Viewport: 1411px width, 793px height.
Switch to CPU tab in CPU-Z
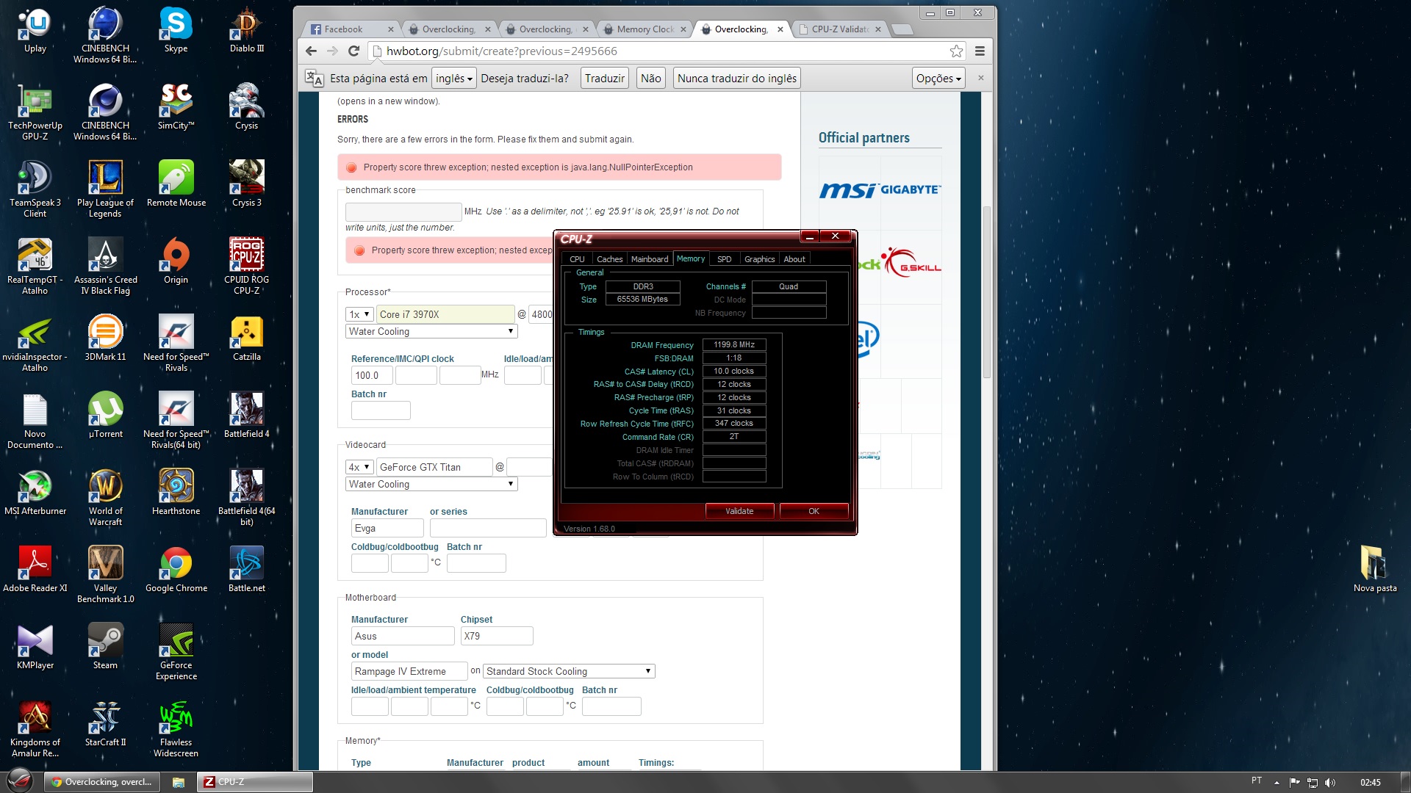[x=577, y=259]
